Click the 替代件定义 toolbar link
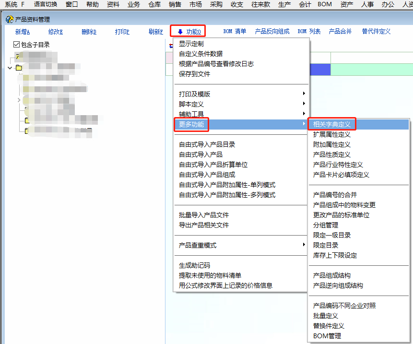The width and height of the screenshot is (413, 344). (376, 32)
